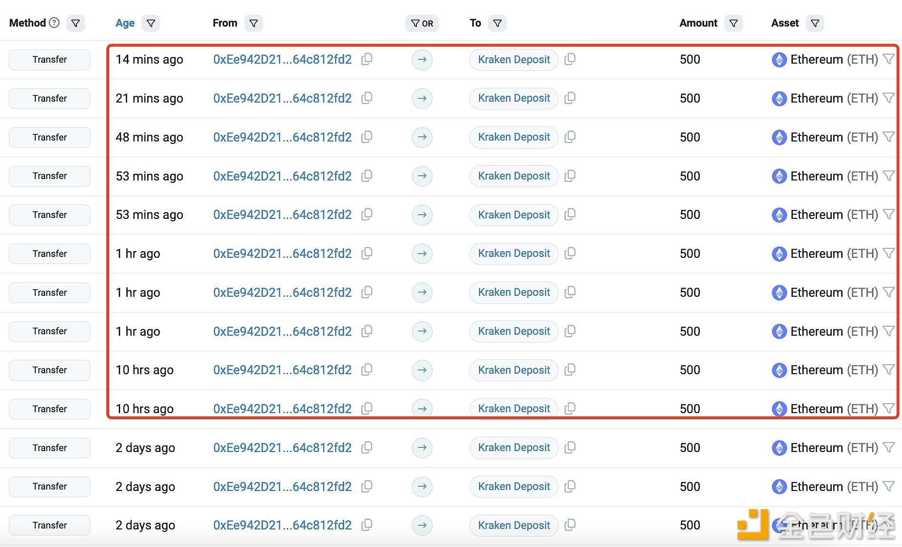The height and width of the screenshot is (547, 902).
Task: Copy From address in bottommost 2 days ago row
Action: [367, 525]
